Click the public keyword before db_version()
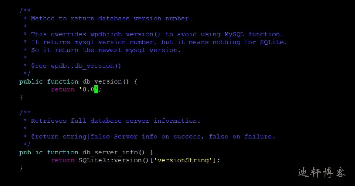Viewport: 355px width, 186px height. pyautogui.click(x=31, y=81)
